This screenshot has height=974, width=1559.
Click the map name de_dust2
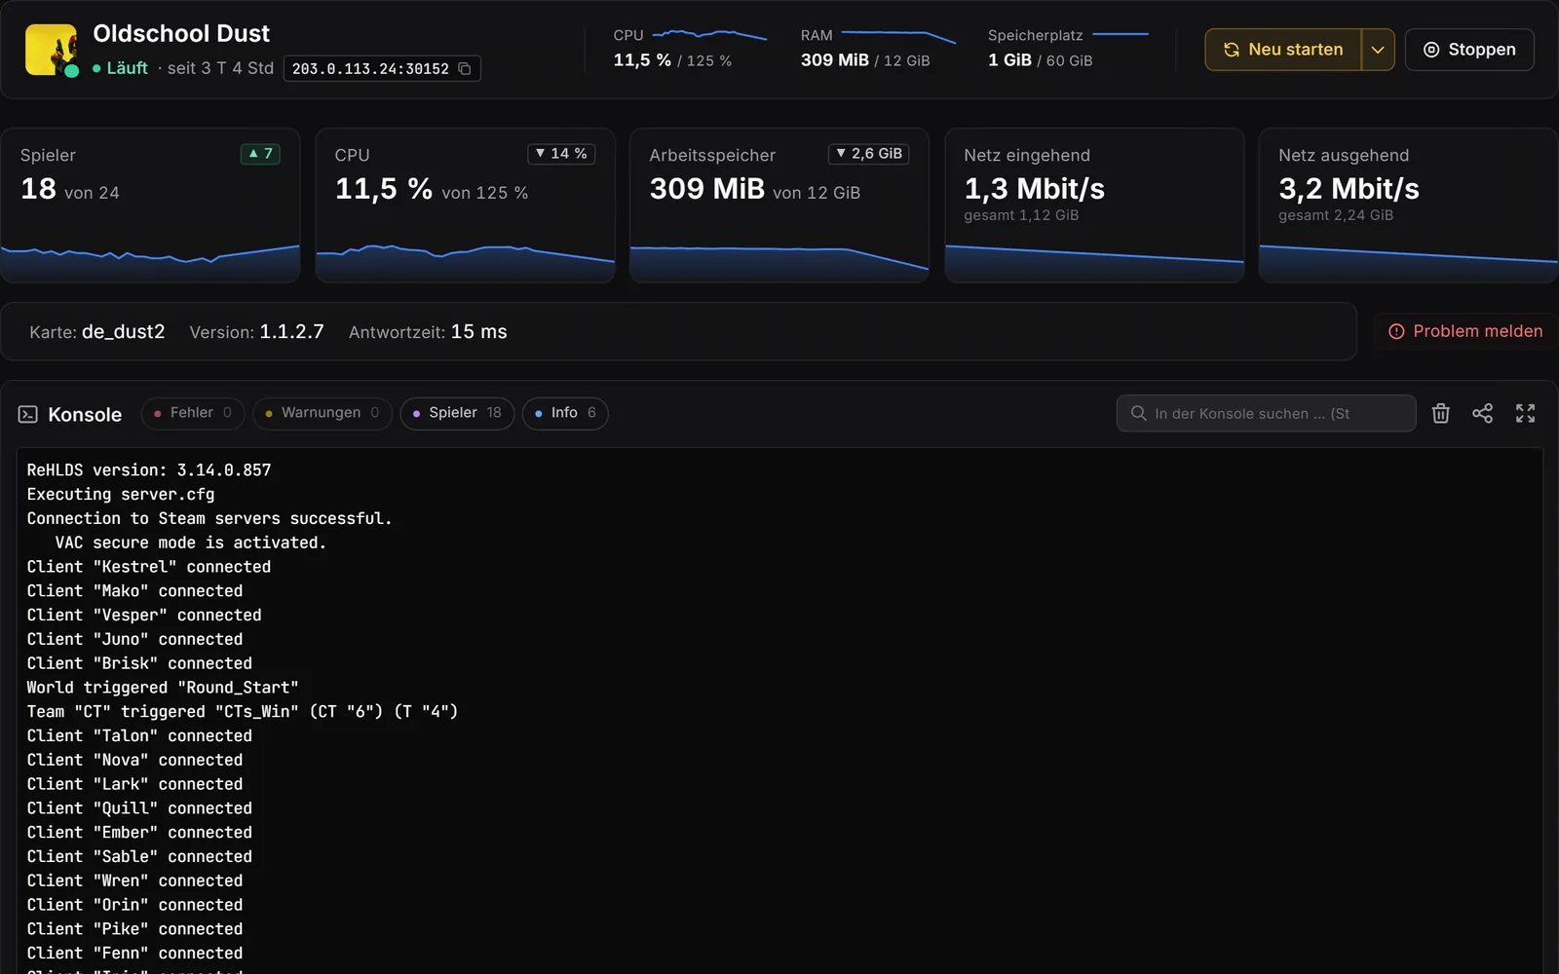[123, 331]
